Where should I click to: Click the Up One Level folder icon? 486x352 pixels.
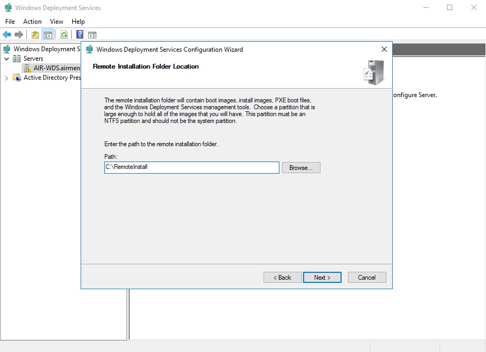click(35, 35)
